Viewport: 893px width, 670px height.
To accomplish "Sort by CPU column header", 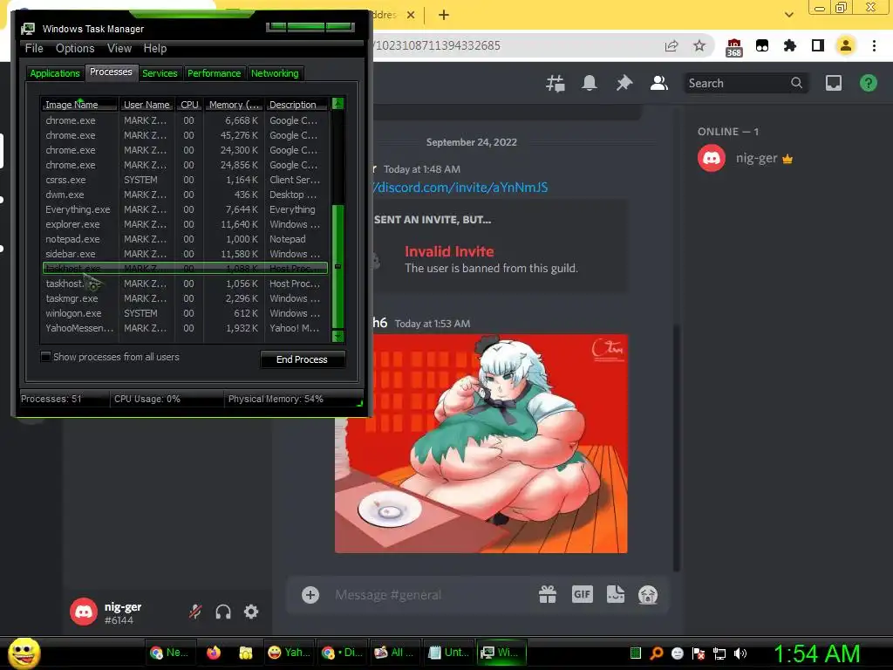I will point(189,105).
